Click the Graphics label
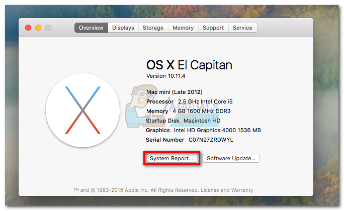Screen dimensions: 344x211 158,131
